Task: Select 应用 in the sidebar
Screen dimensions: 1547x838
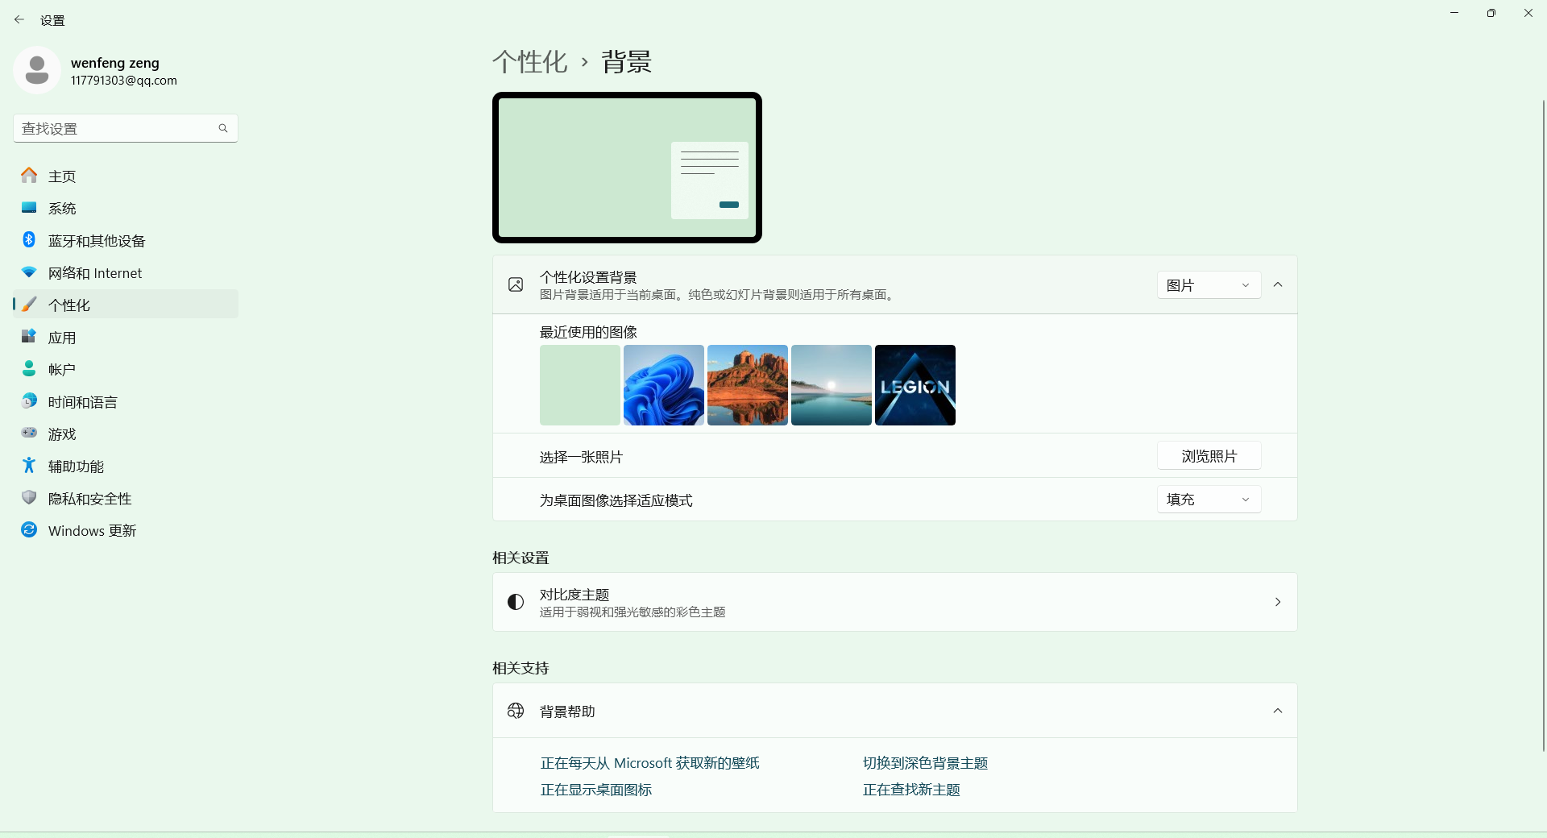Action: click(x=126, y=337)
